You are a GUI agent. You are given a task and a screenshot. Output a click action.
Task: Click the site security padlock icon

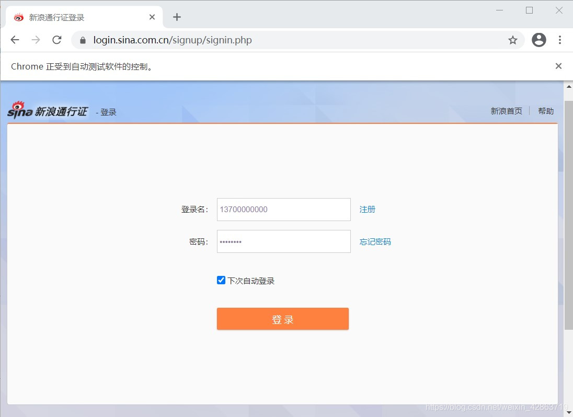click(x=82, y=40)
